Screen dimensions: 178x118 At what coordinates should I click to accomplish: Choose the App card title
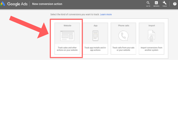point(95,26)
